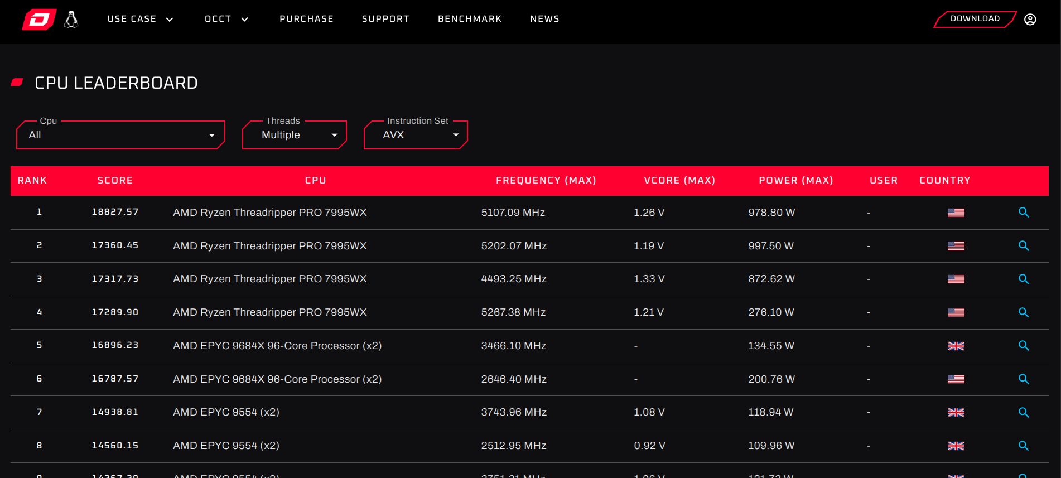Viewport: 1061px width, 478px height.
Task: Click magnifier icon for score 17317.73 row
Action: (1023, 279)
